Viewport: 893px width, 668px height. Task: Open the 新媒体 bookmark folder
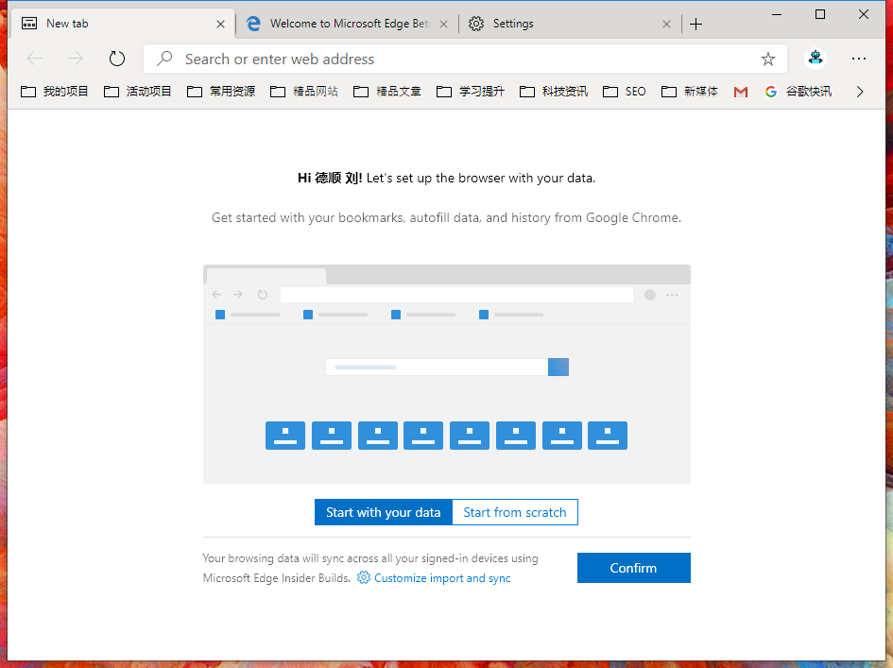pos(690,91)
